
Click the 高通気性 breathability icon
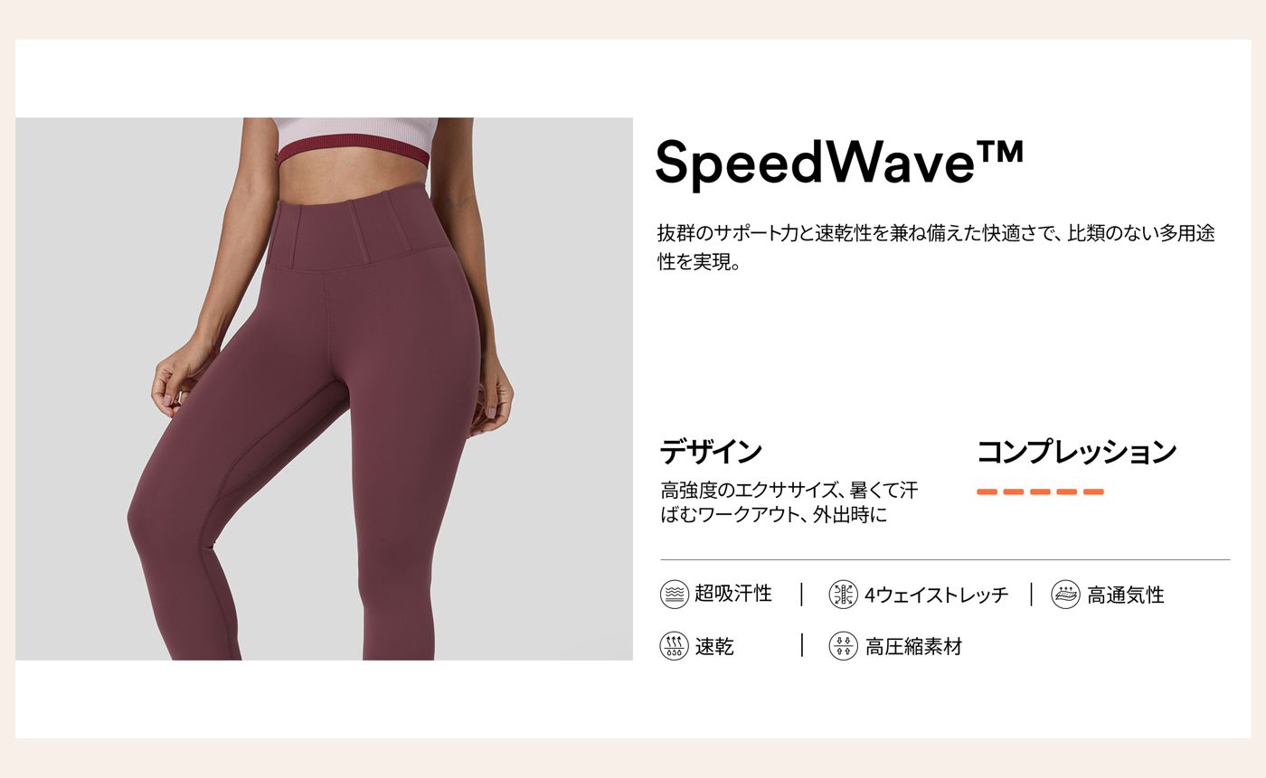1065,595
